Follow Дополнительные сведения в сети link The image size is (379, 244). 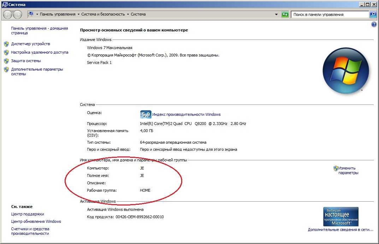tap(340, 230)
